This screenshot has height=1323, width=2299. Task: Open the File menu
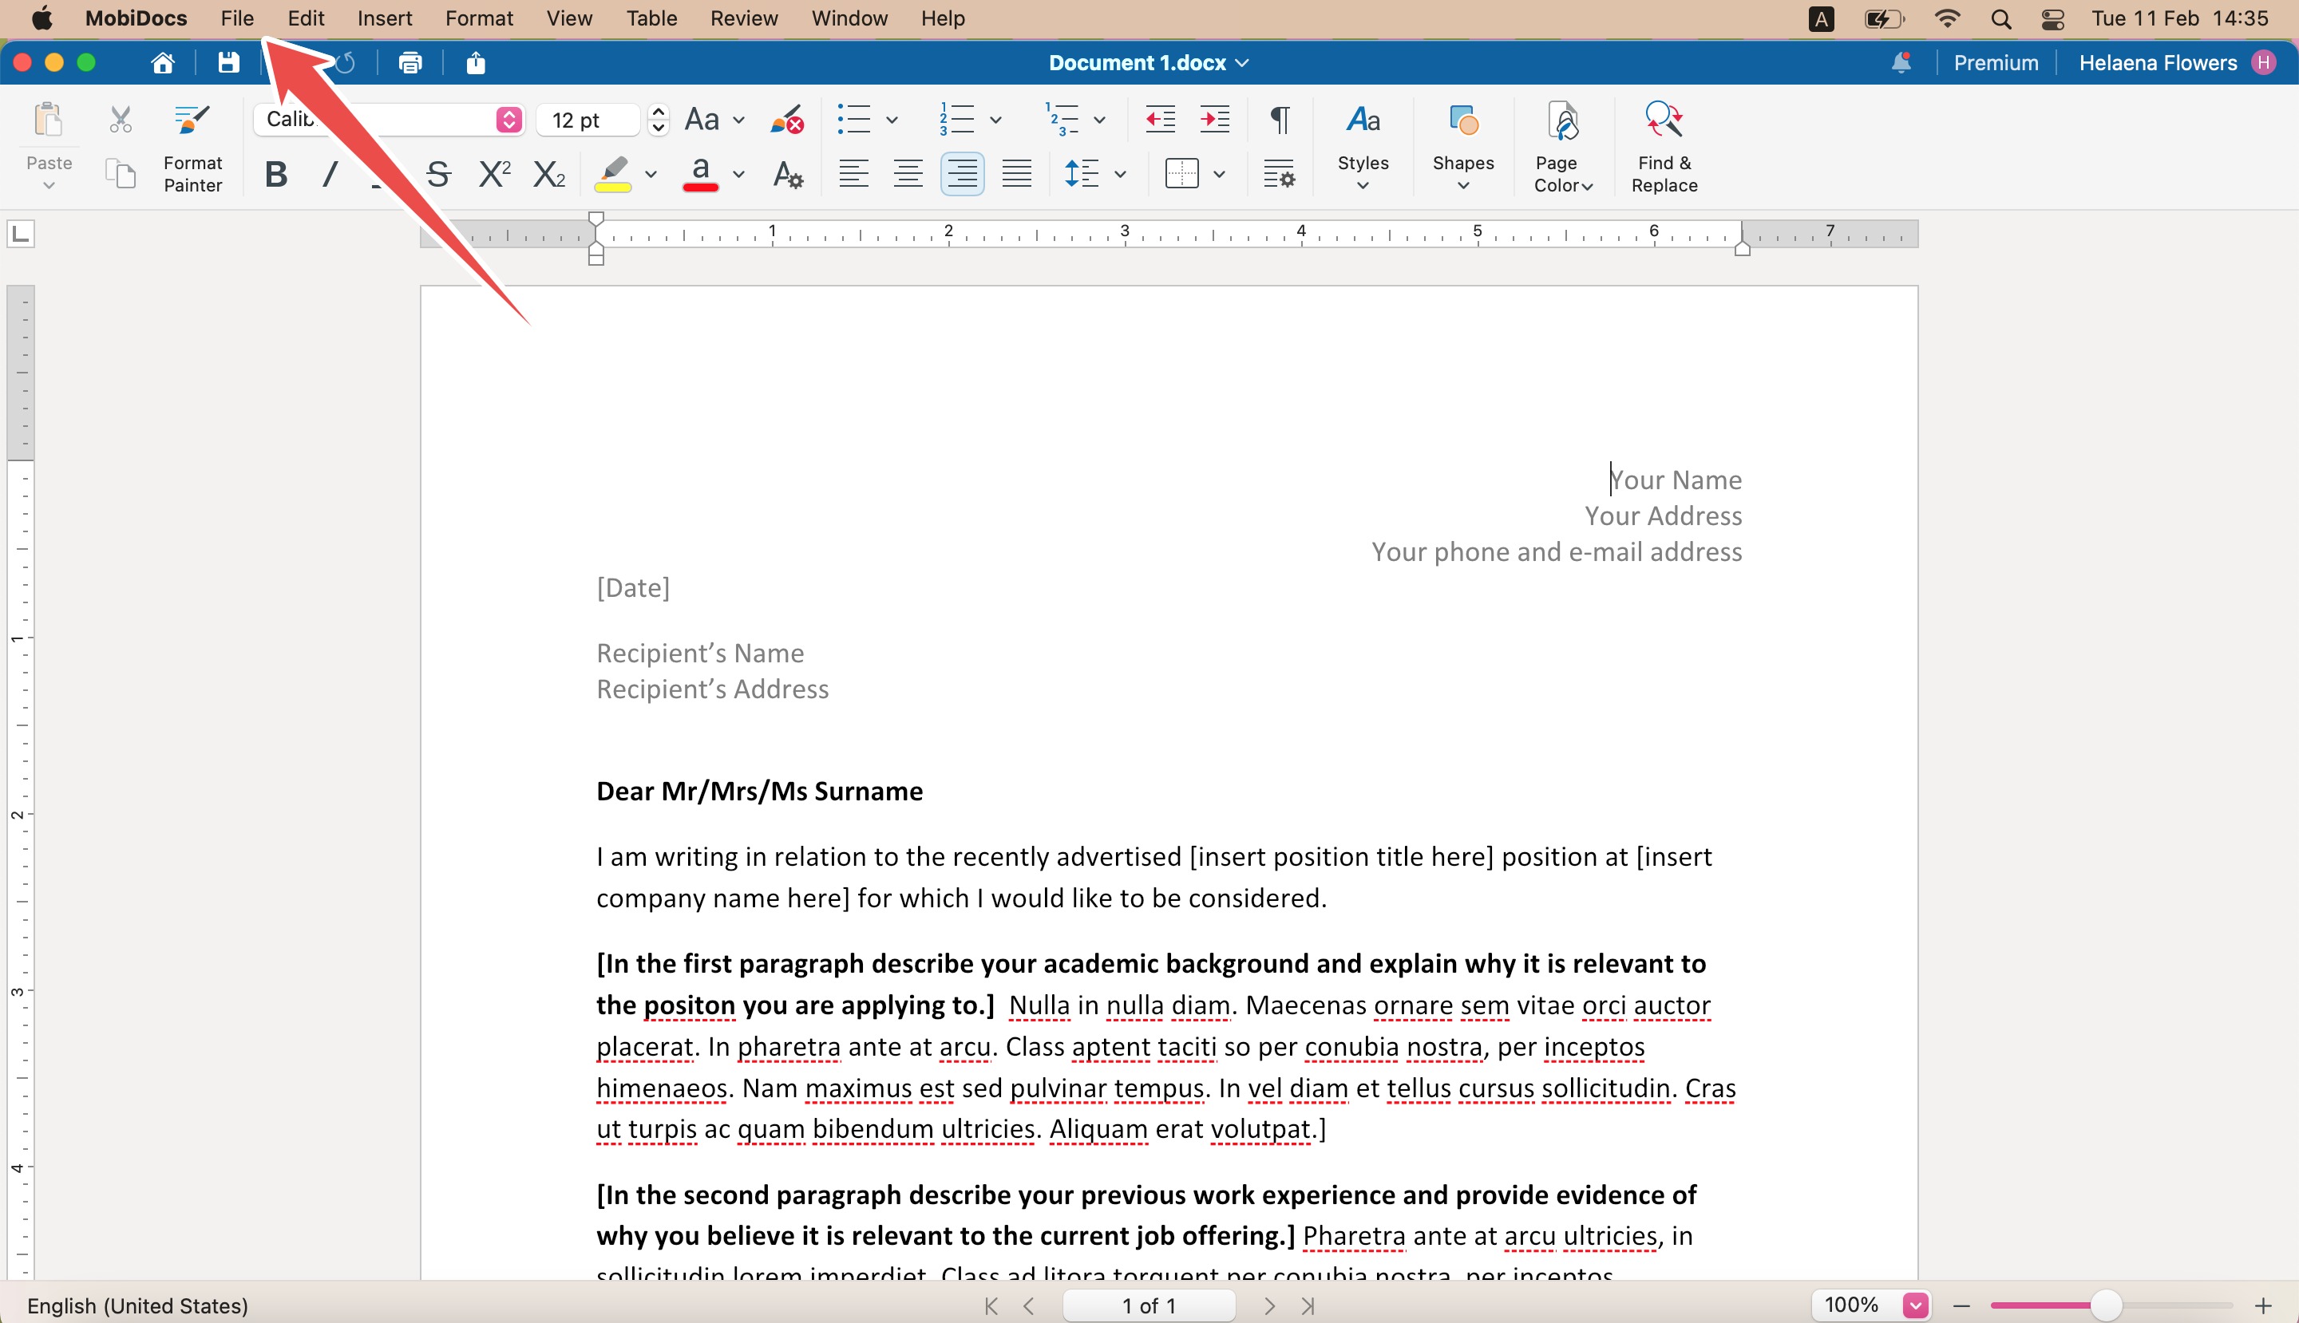236,18
